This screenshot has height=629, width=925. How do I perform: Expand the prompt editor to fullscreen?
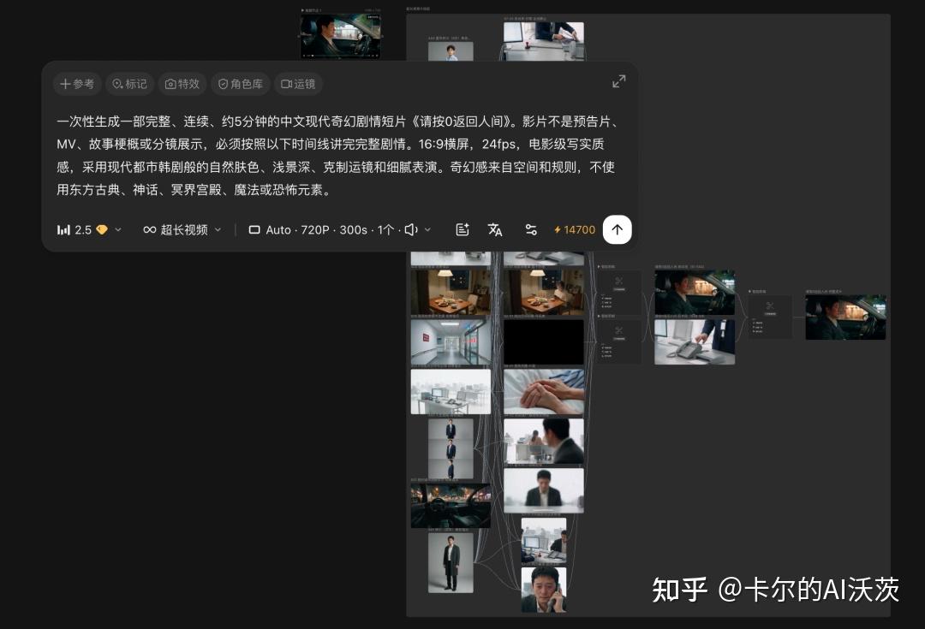619,81
